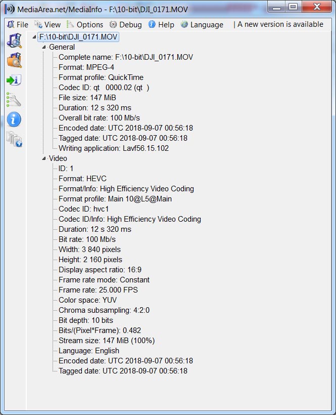The height and width of the screenshot is (415, 336).
Task: Select the root file tree item
Action: (78, 37)
